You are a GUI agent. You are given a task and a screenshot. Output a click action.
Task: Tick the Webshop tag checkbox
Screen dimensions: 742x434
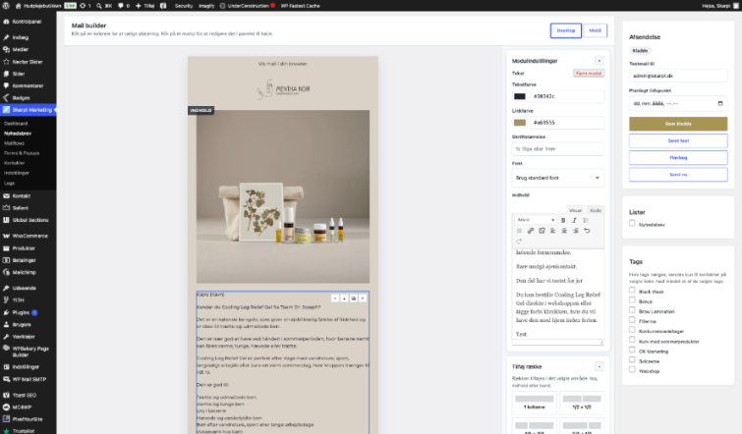click(632, 369)
